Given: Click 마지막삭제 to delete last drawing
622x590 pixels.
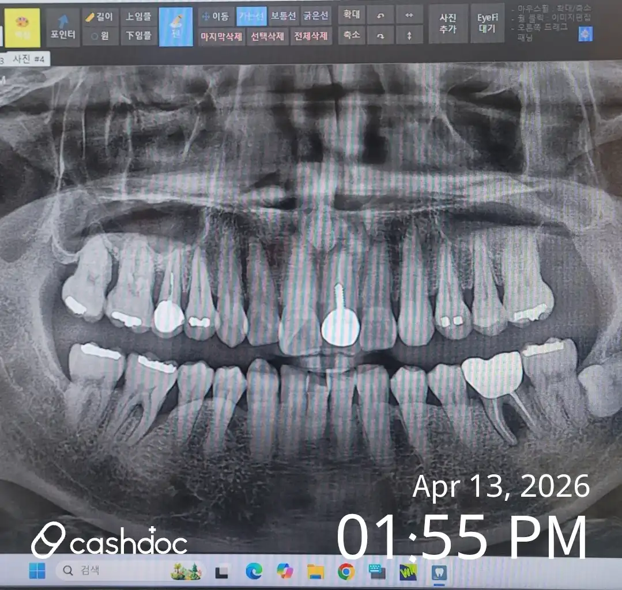Looking at the screenshot, I should [x=221, y=37].
